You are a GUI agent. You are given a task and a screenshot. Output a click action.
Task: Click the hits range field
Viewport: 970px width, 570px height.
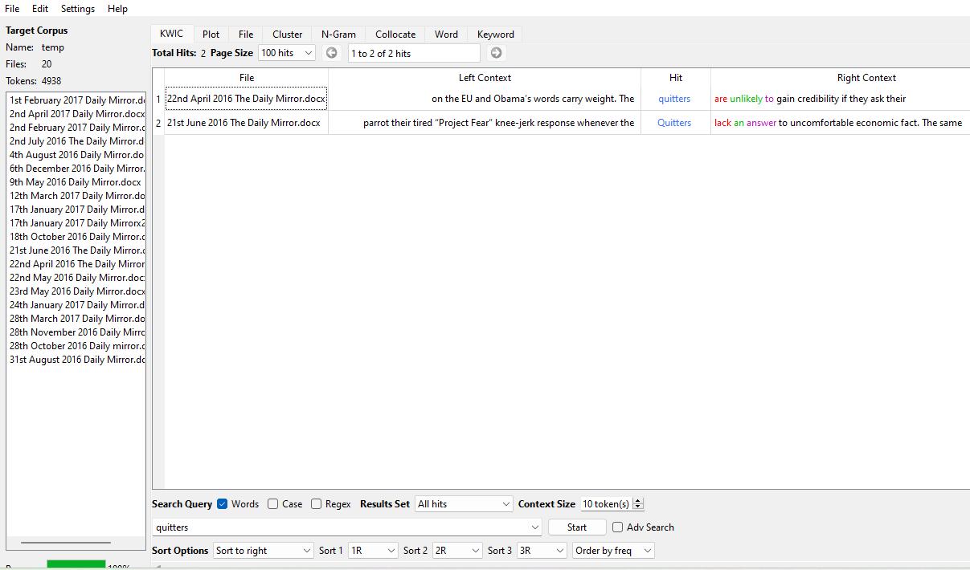pyautogui.click(x=414, y=53)
